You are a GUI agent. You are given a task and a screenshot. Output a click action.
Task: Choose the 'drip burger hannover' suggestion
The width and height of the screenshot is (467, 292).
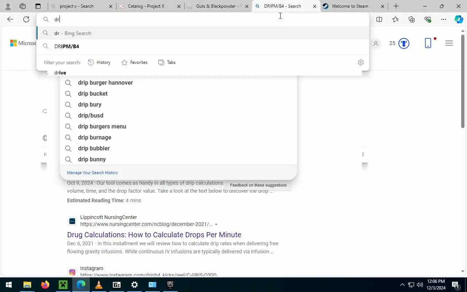pos(178,83)
